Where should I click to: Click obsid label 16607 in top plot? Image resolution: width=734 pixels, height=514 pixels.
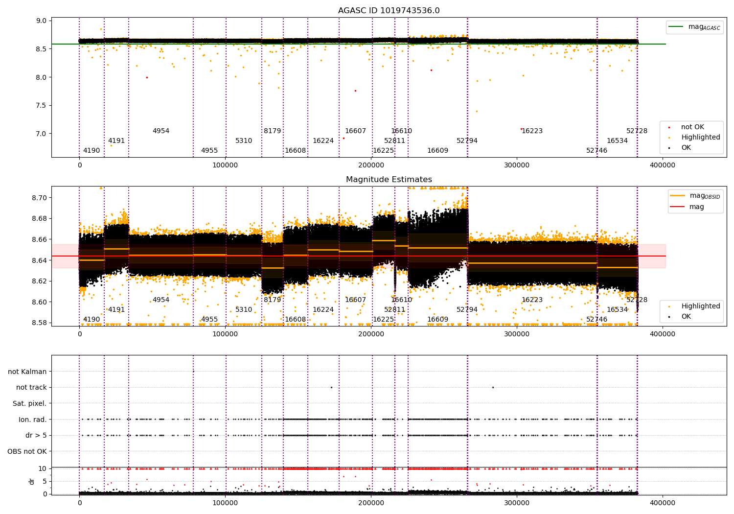pos(356,131)
